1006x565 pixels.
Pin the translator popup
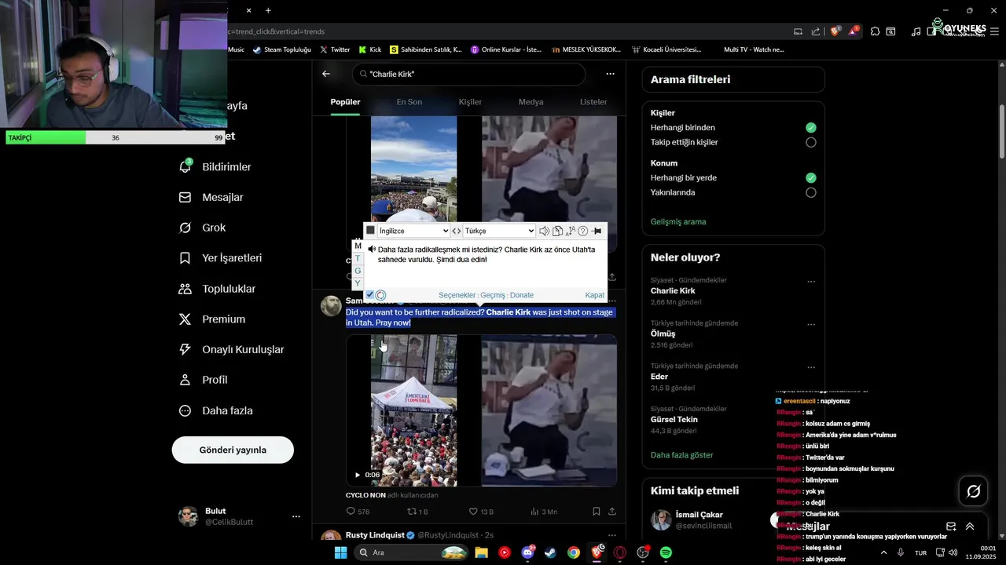click(x=597, y=231)
